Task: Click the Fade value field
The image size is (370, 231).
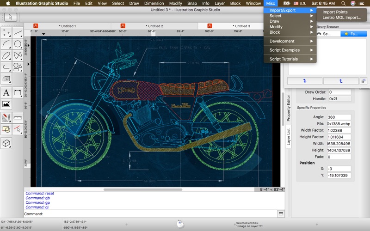Action: [339, 157]
